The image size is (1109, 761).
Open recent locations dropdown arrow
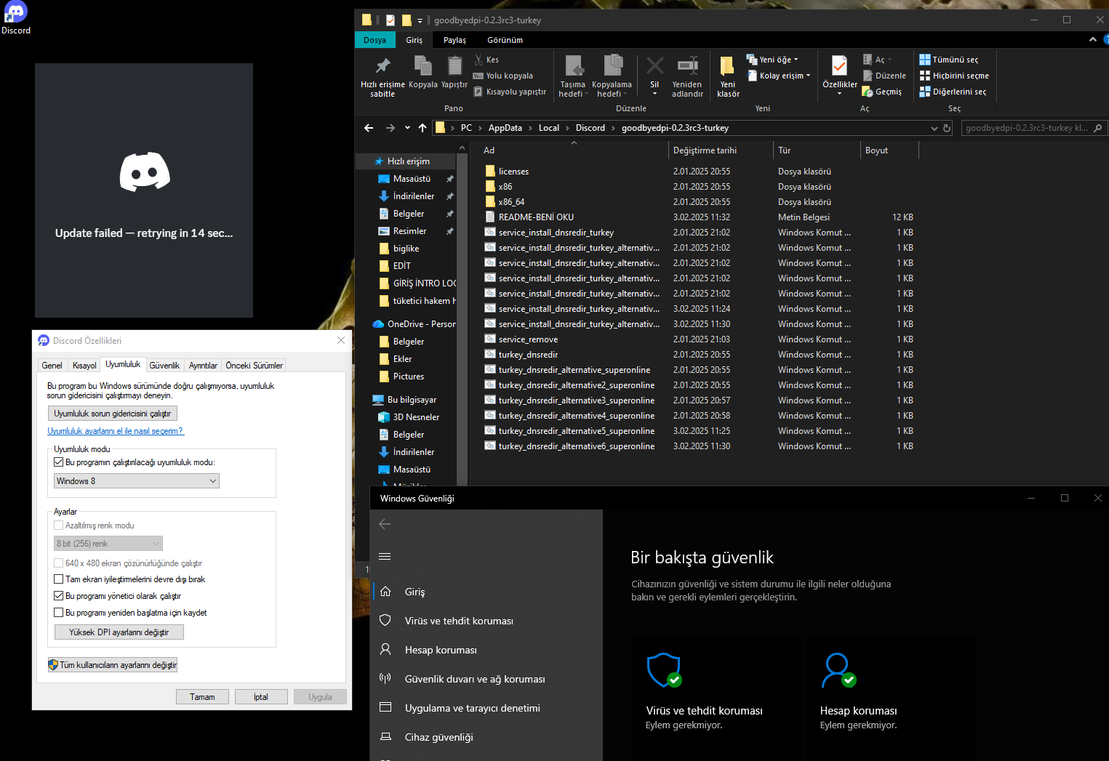(x=407, y=128)
